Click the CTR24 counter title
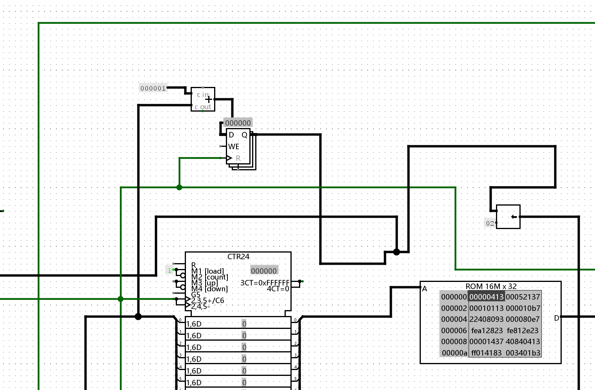Screen dimensions: 595x390 [238, 256]
